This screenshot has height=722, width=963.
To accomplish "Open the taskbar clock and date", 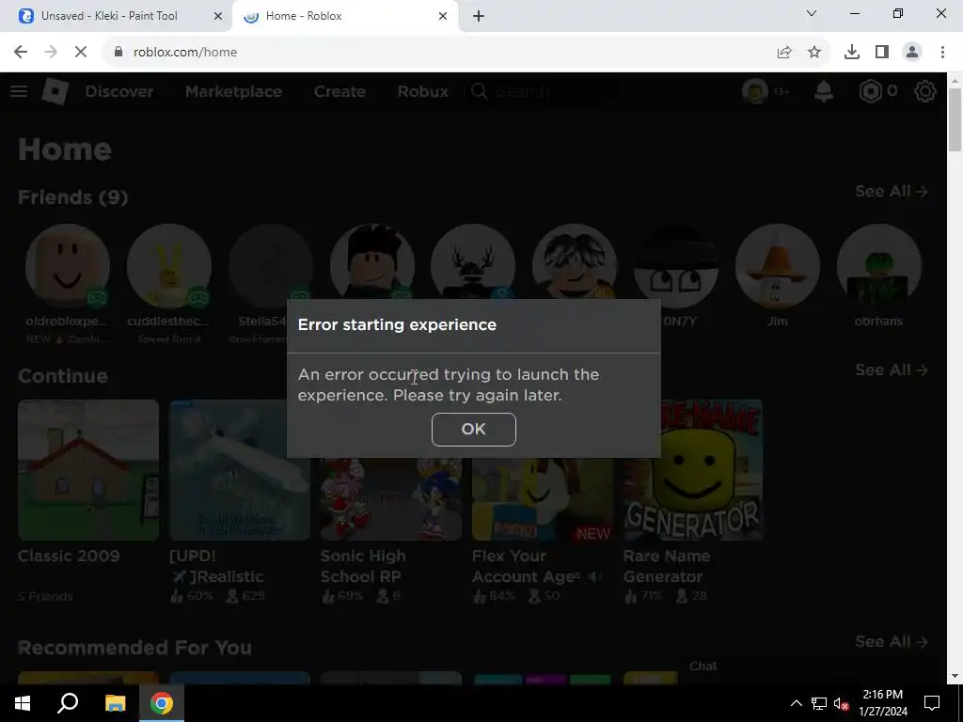I will (x=882, y=703).
